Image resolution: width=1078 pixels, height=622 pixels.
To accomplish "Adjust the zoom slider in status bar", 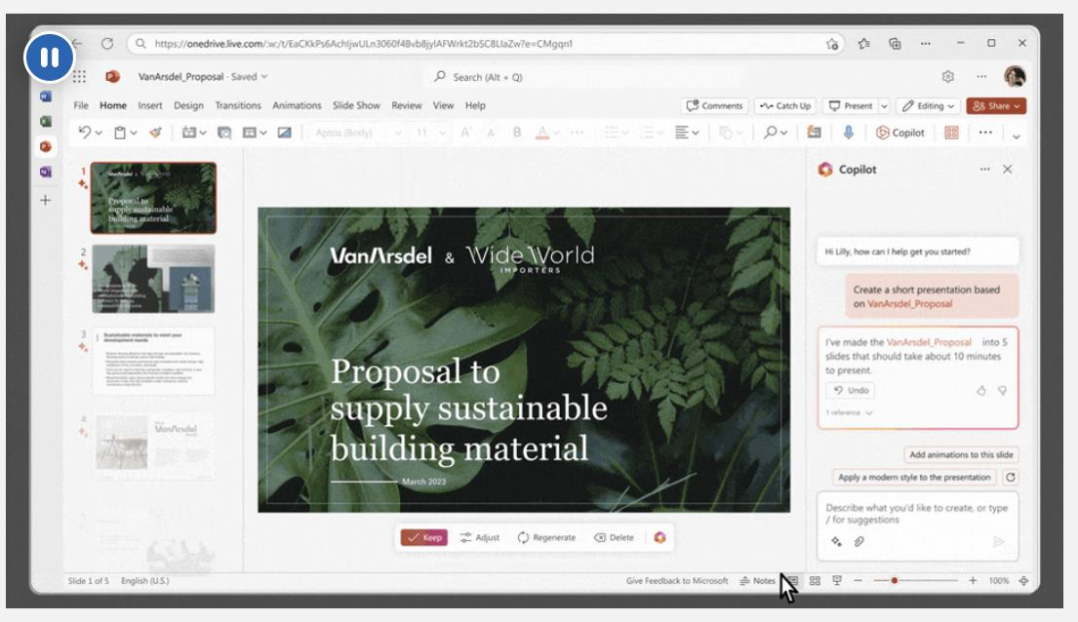I will pos(895,581).
